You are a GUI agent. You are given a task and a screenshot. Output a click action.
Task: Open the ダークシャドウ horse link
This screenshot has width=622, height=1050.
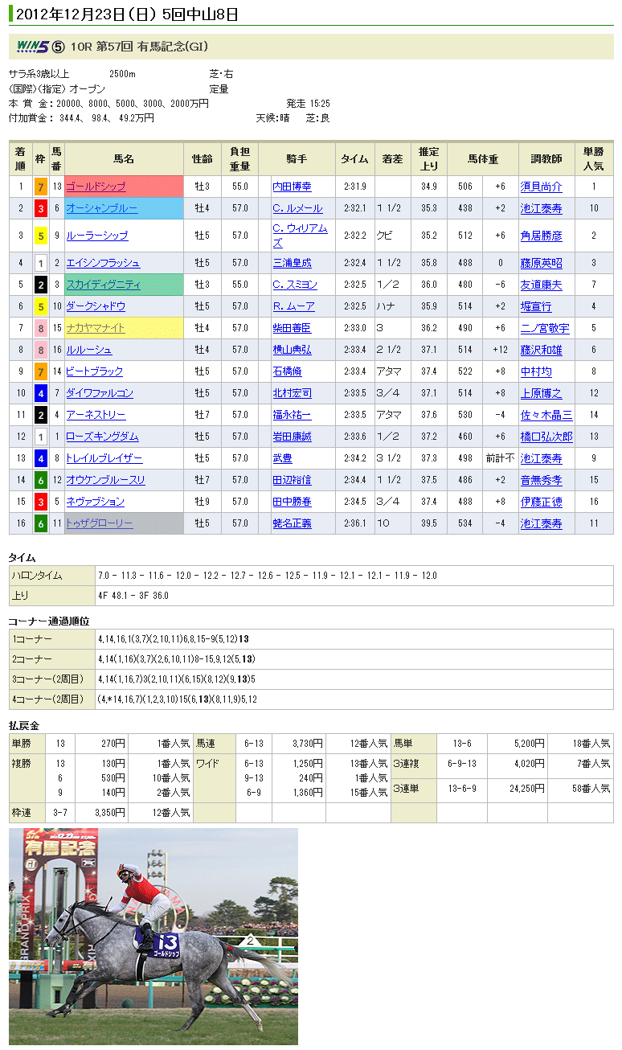[96, 306]
